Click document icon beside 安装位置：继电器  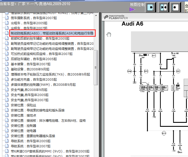click(x=7, y=131)
